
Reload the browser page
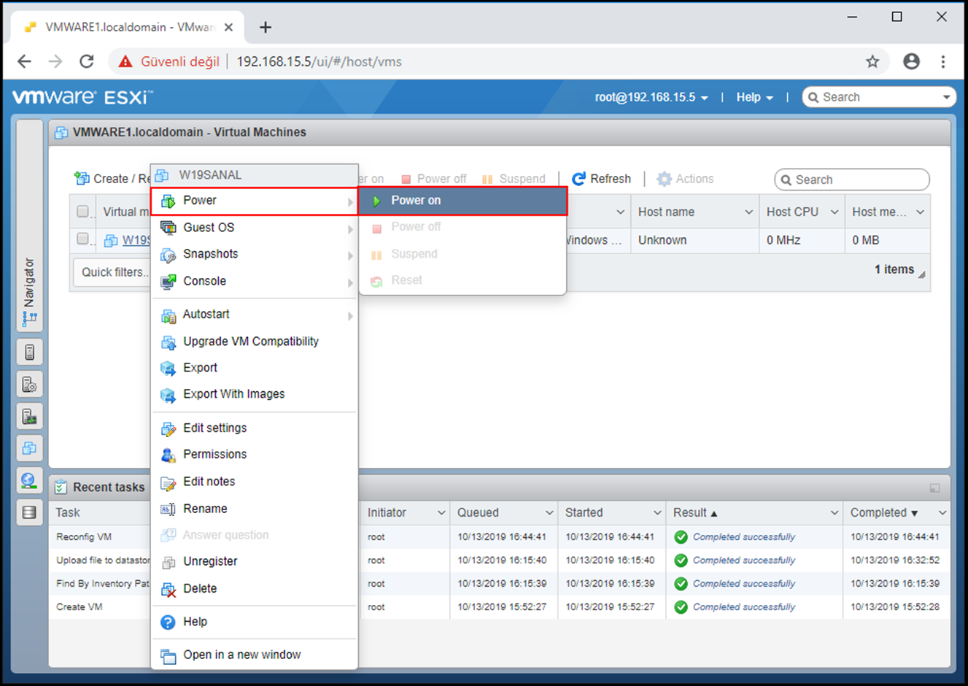tap(87, 62)
